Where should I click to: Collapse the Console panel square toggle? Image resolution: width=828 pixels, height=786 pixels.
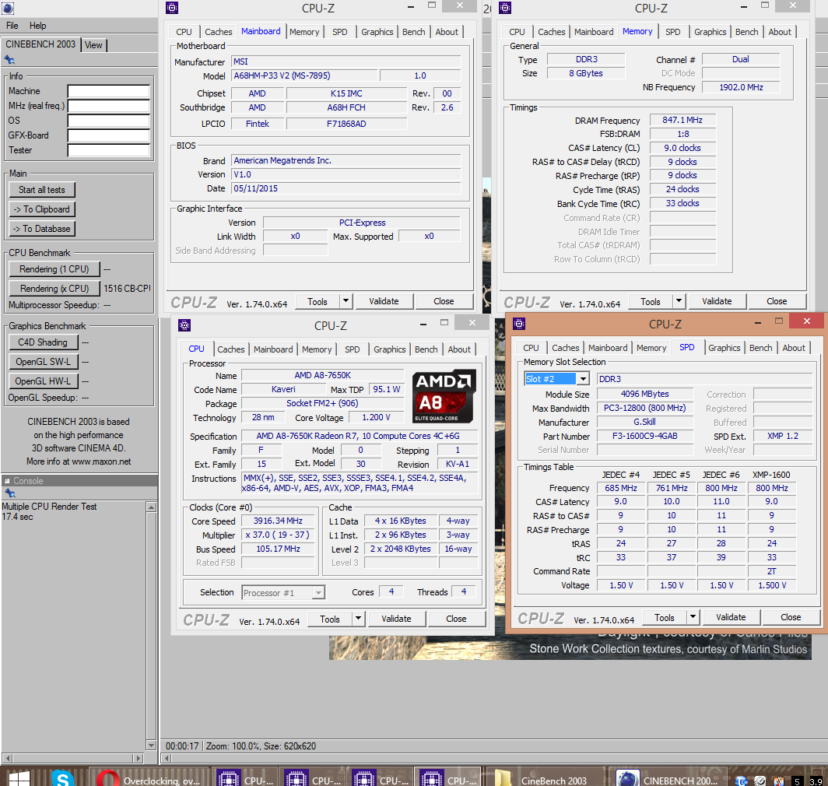[7, 481]
